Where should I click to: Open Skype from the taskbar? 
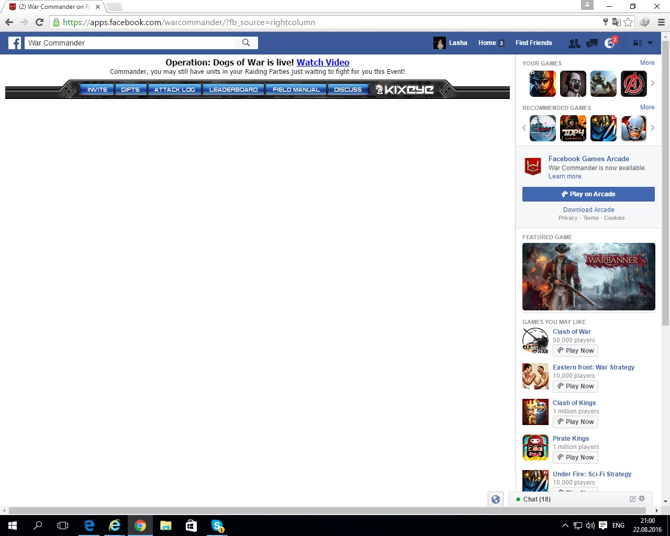[217, 526]
